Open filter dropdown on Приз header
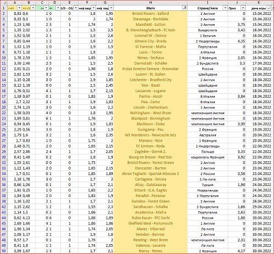Screen dimensions: 274x254 click(x=243, y=8)
